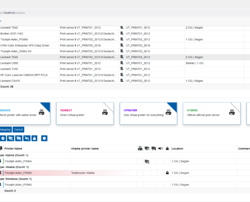Select the HP Color LaserJet CM6040 MFP PCL6 row
The image size is (250, 202).
click(125, 75)
